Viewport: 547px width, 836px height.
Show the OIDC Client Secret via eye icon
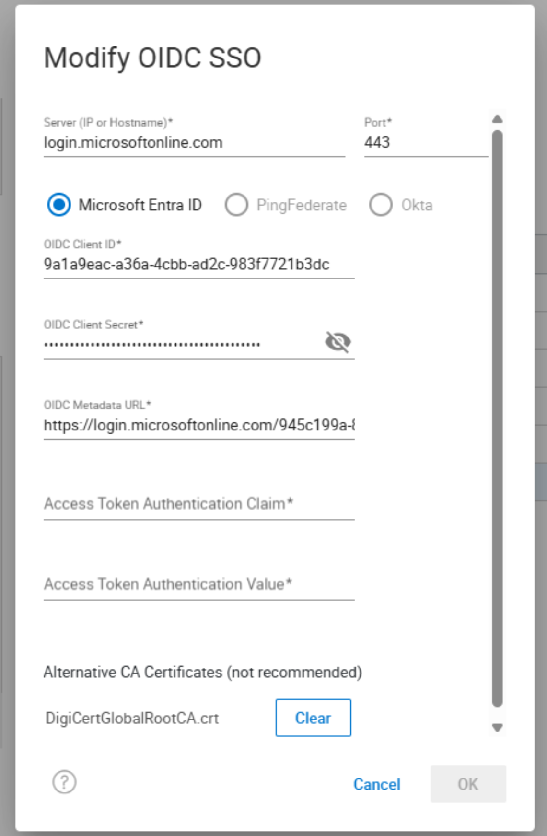pyautogui.click(x=338, y=342)
